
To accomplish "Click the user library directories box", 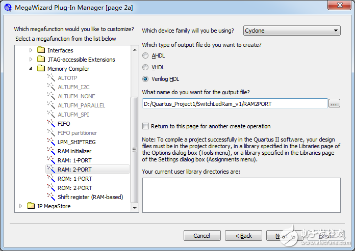I will (241, 195).
